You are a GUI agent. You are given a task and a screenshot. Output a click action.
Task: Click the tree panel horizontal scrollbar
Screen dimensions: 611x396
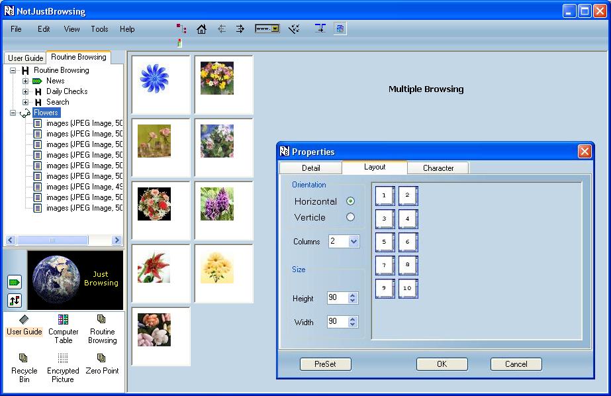coord(64,240)
